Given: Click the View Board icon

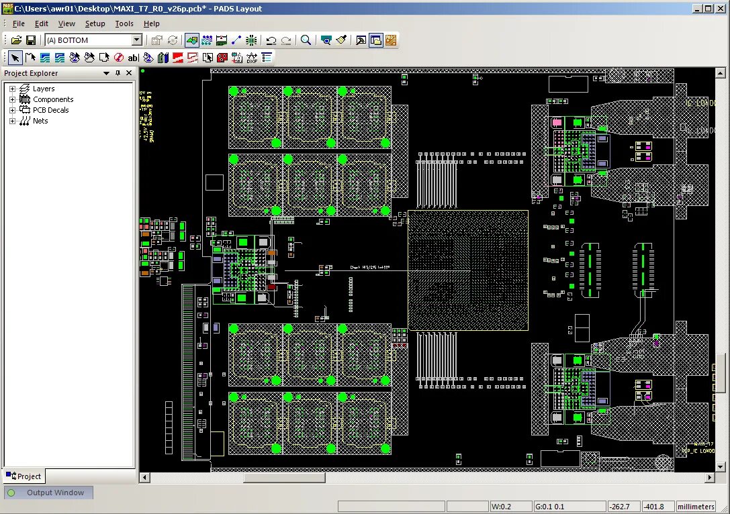Looking at the screenshot, I should click(x=326, y=40).
